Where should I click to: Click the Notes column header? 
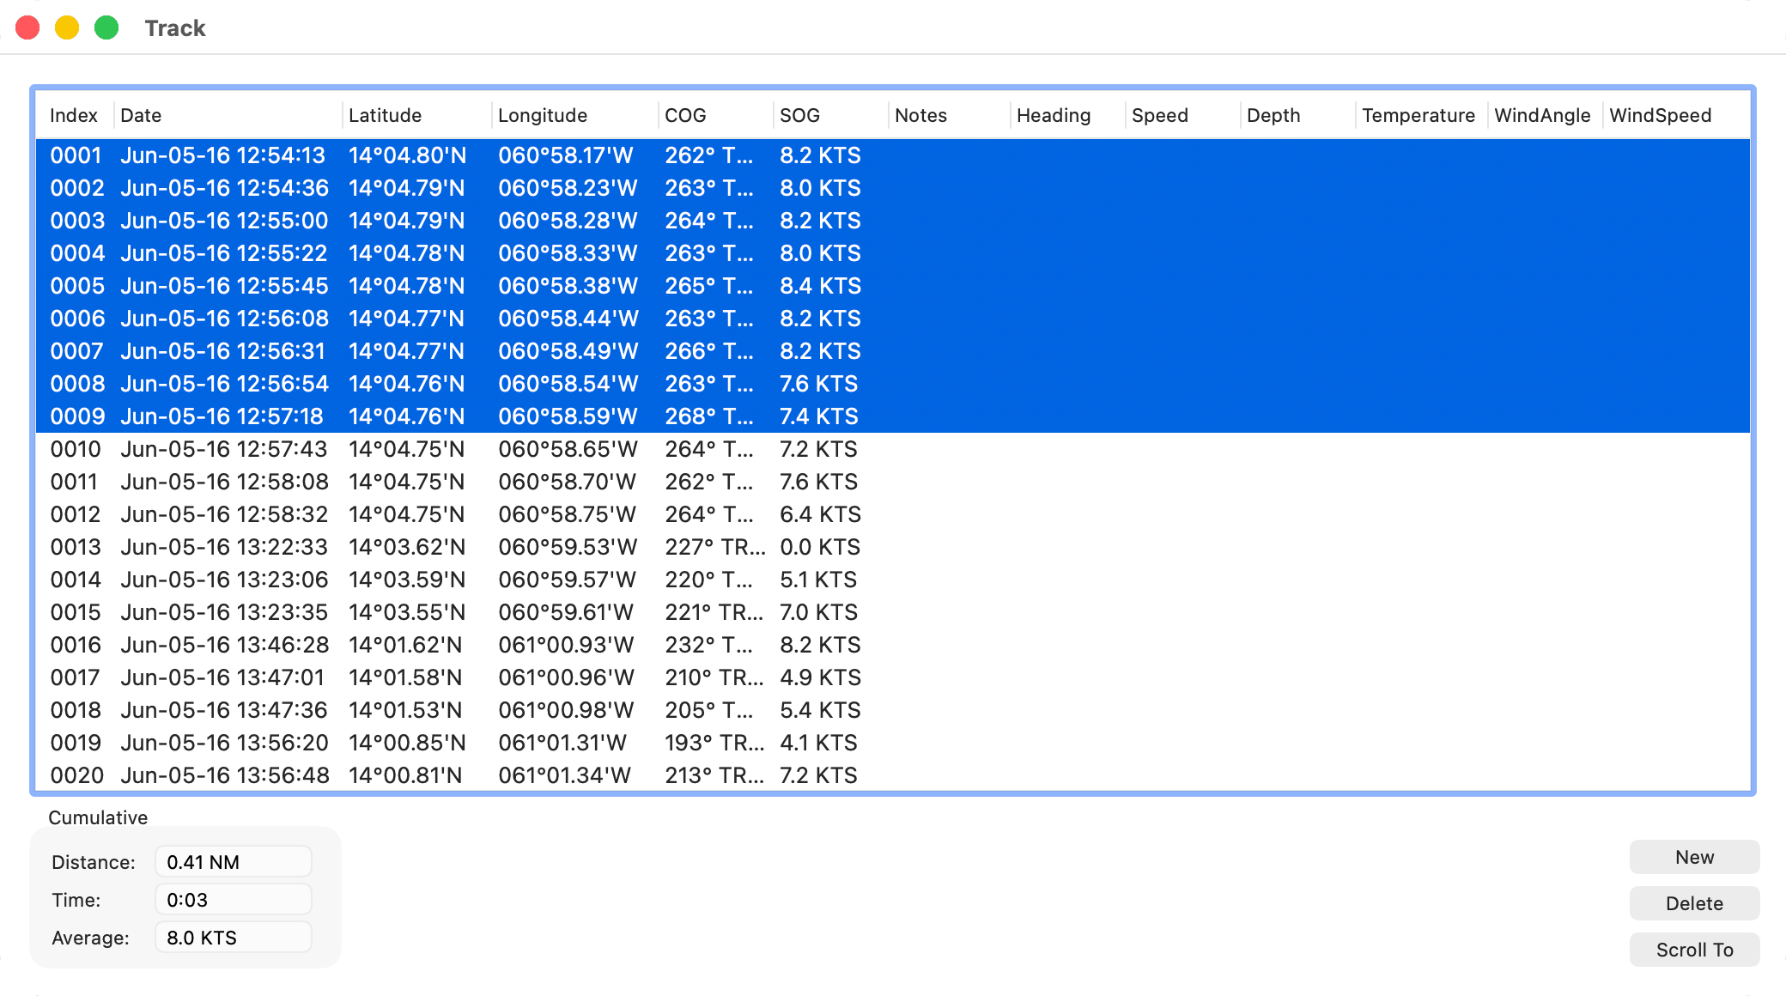[x=949, y=115]
